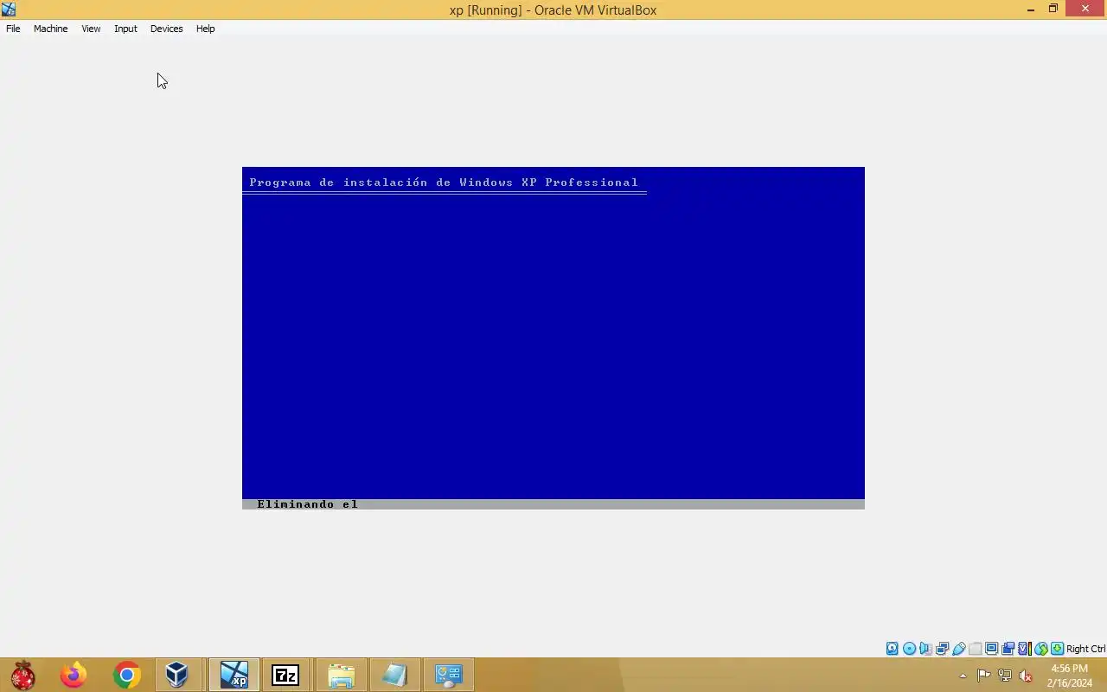Open Firefox from the taskbar

tap(74, 675)
